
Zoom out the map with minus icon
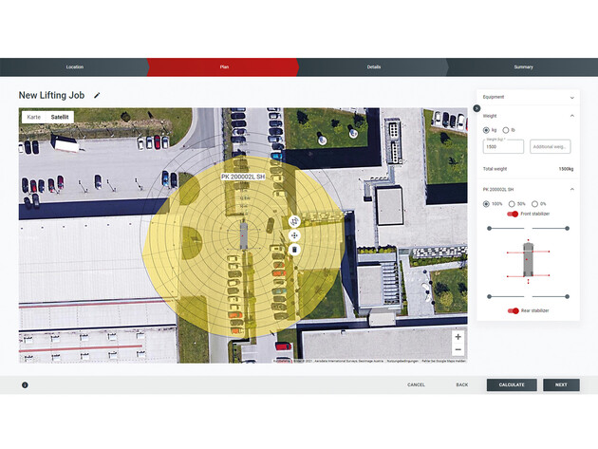click(458, 351)
